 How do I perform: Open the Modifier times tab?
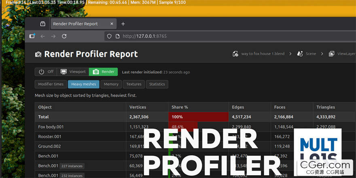click(x=51, y=84)
